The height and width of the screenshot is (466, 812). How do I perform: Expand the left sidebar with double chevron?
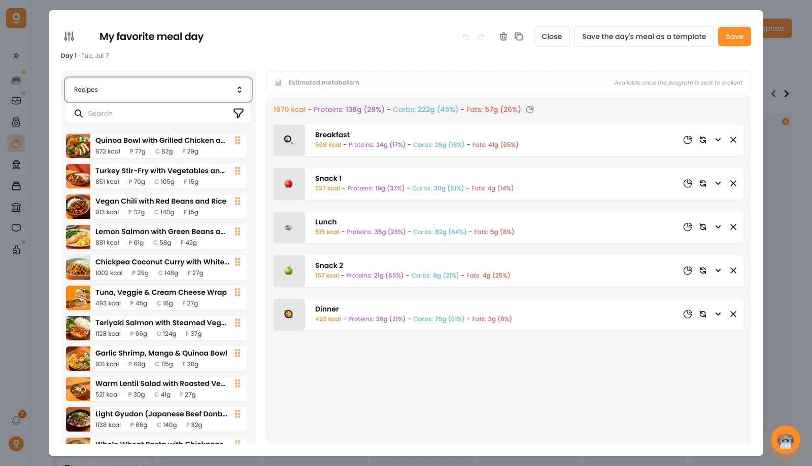click(x=16, y=56)
